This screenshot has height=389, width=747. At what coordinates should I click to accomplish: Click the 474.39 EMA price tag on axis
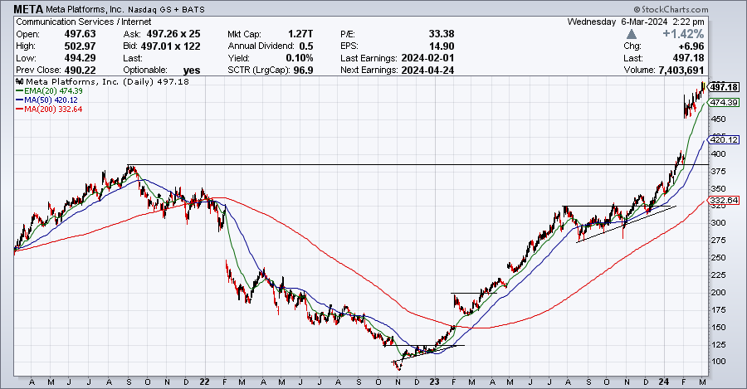pos(724,102)
